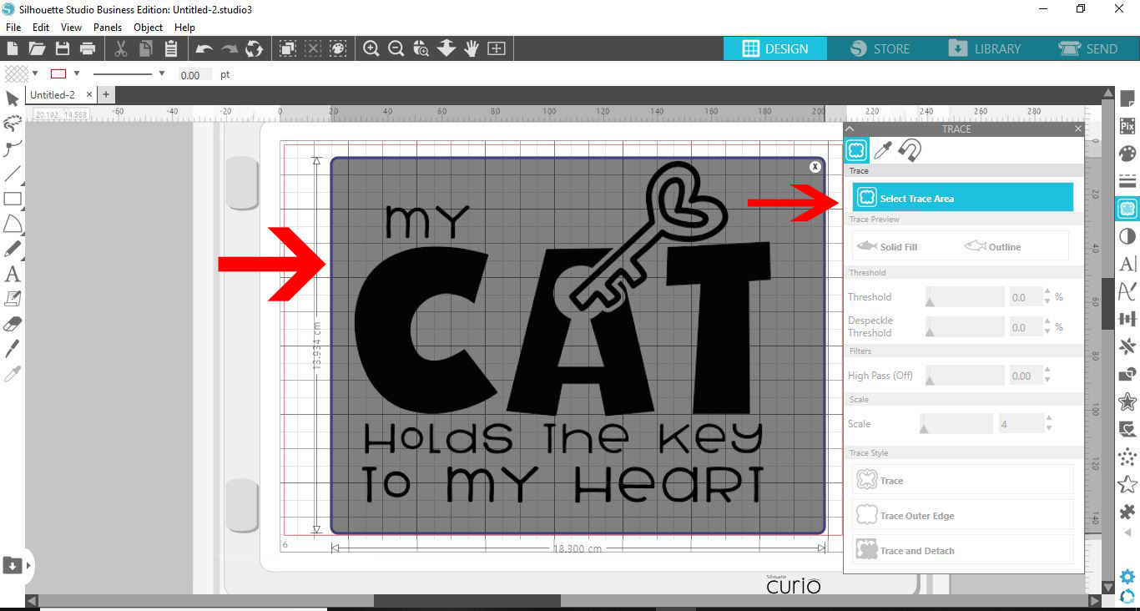
Task: Open the fill pattern dropdown arrow
Action: point(35,73)
